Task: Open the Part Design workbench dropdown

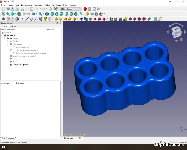Action: pyautogui.click(x=71, y=9)
